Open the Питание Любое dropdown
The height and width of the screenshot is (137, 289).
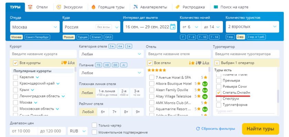pyautogui.click(x=111, y=73)
